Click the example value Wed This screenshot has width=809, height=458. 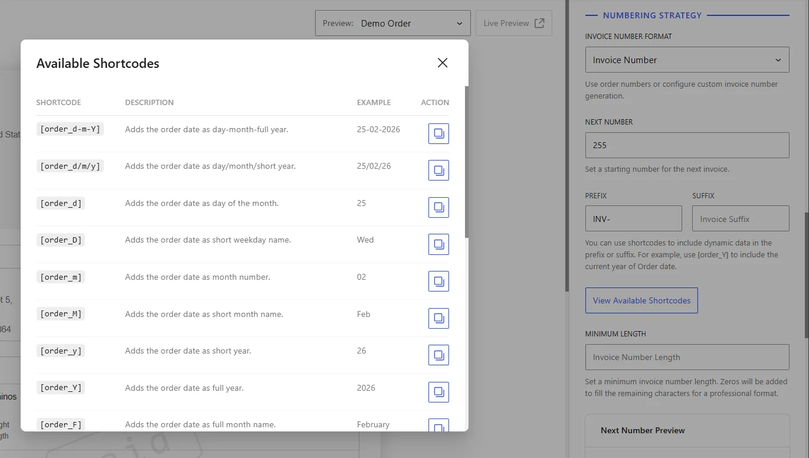[365, 240]
